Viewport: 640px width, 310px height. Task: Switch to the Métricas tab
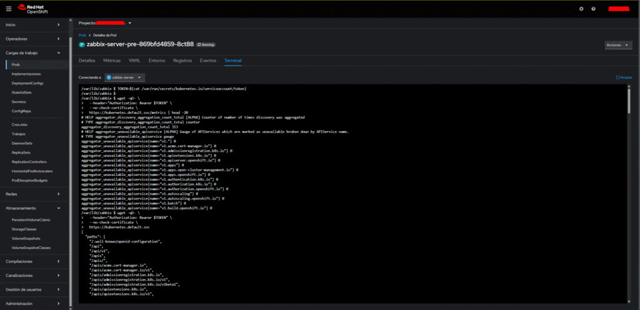(112, 61)
